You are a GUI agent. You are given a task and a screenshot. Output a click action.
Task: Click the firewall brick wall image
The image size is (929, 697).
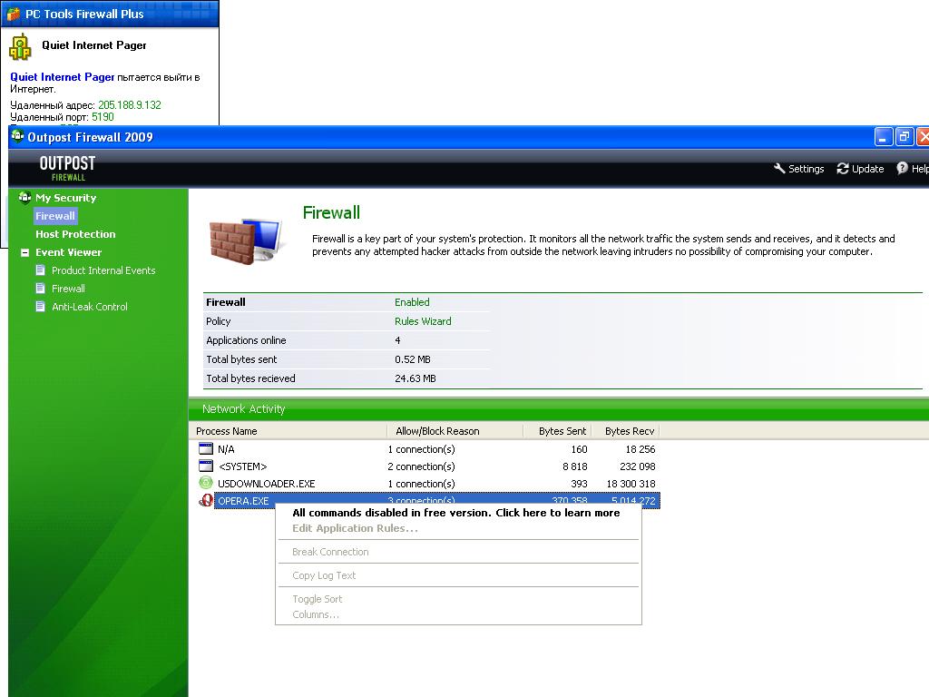[245, 240]
